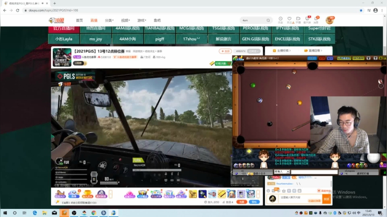Click the stream room cover thumbnail
The height and width of the screenshot is (217, 387).
pyautogui.click(x=62, y=57)
